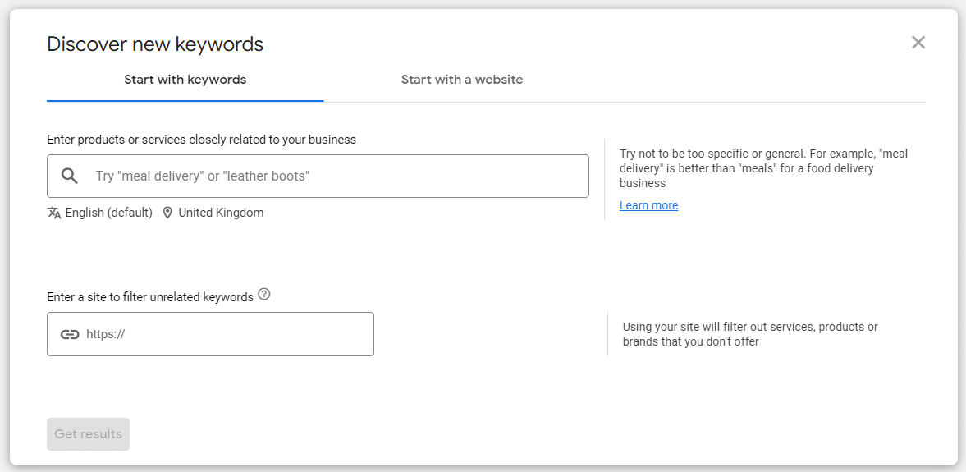Click the Enter products or services label
The width and height of the screenshot is (966, 472).
coord(201,140)
